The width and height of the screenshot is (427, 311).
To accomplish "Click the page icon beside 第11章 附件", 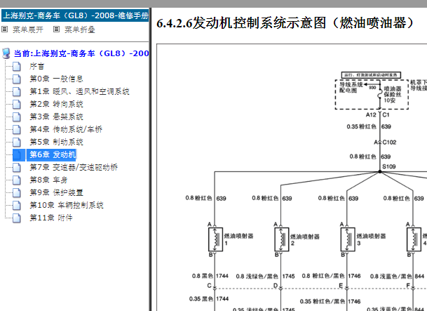I will coord(17,218).
